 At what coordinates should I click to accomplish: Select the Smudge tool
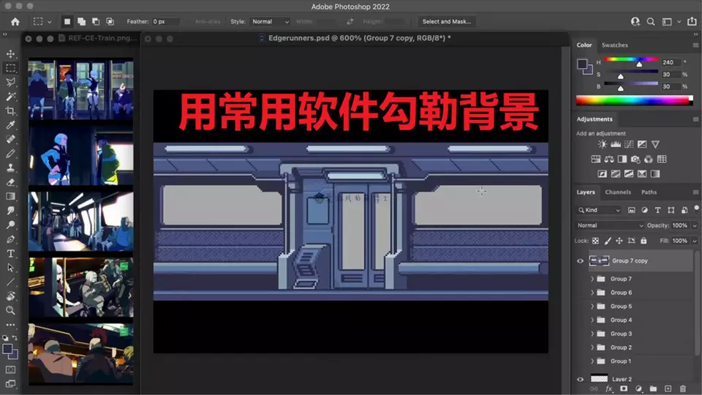tap(10, 211)
